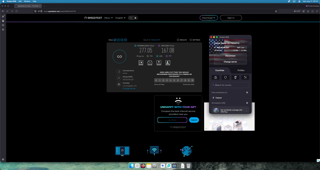The width and height of the screenshot is (320, 170).
Task: Open Firefox from the Dock
Action: pyautogui.click(x=143, y=166)
